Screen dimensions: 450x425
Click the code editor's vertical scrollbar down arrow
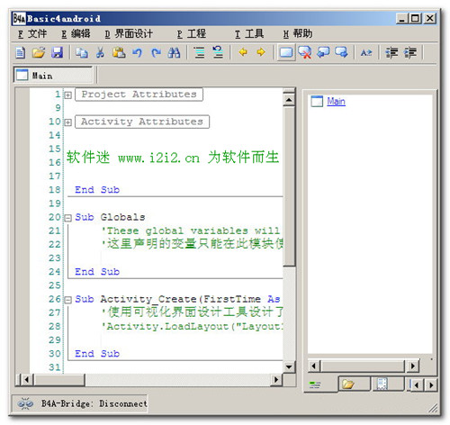(289, 366)
